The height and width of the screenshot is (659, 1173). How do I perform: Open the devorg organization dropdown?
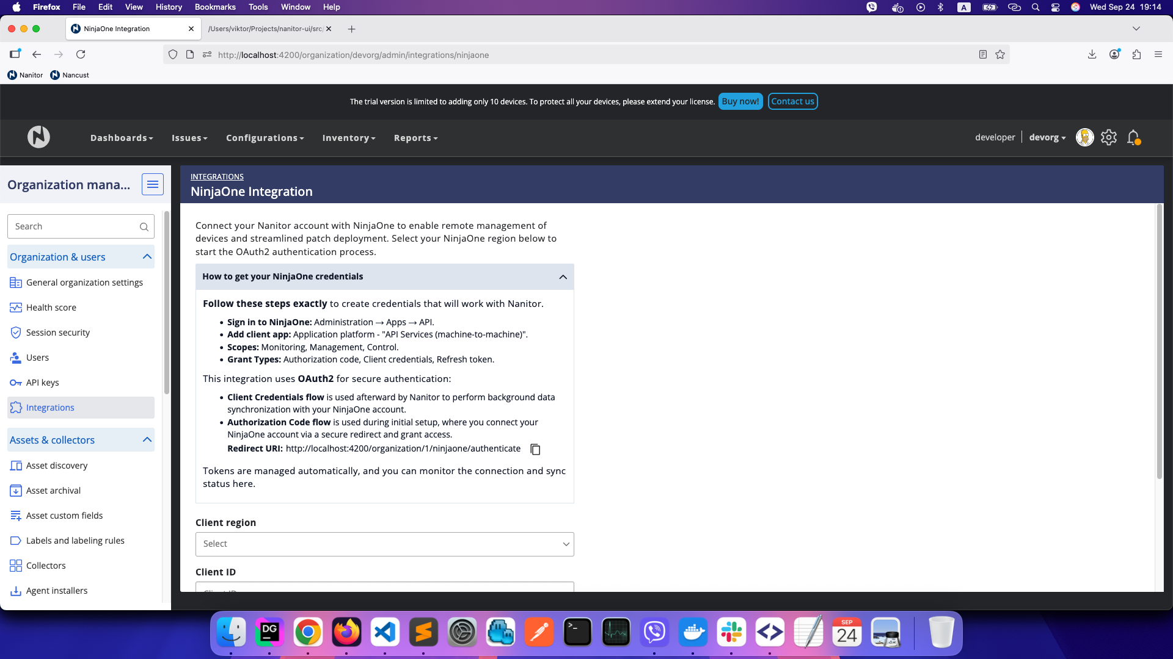coord(1047,138)
